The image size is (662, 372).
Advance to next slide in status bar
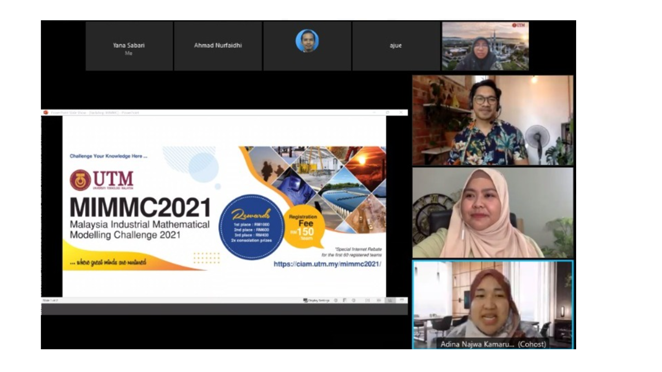pyautogui.click(x=354, y=300)
